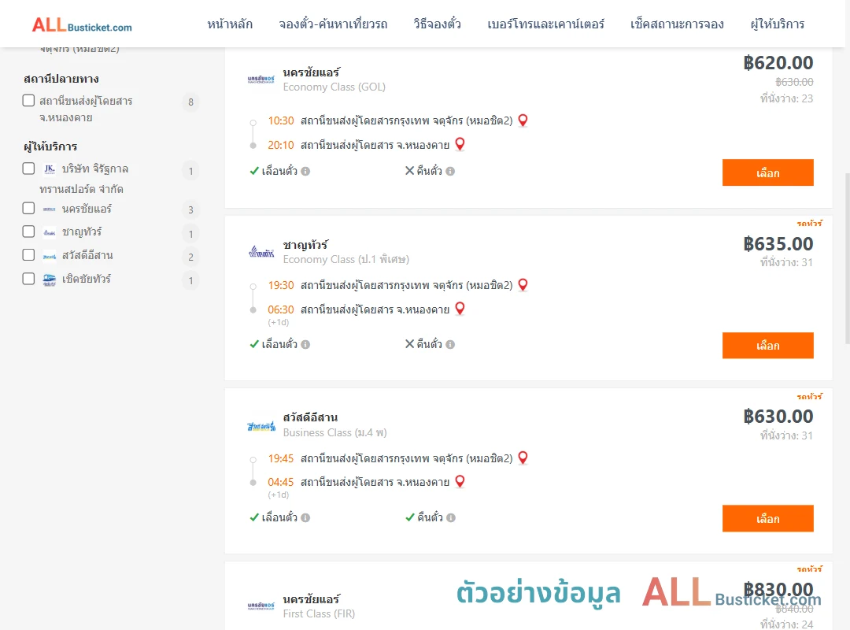Open the ALLBusticket.com logo homepage link

[x=82, y=24]
